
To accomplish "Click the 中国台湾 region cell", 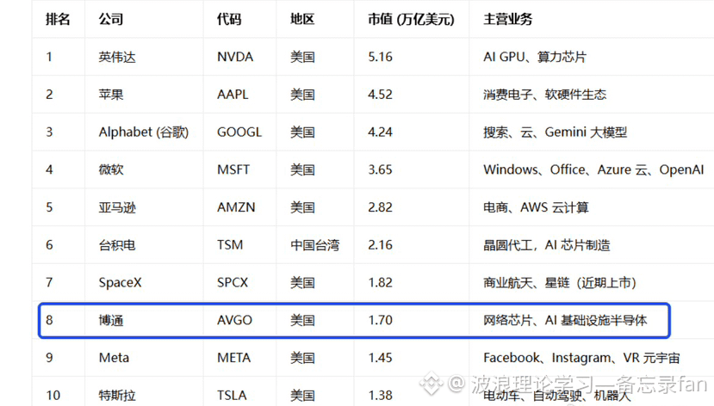I will [x=315, y=245].
